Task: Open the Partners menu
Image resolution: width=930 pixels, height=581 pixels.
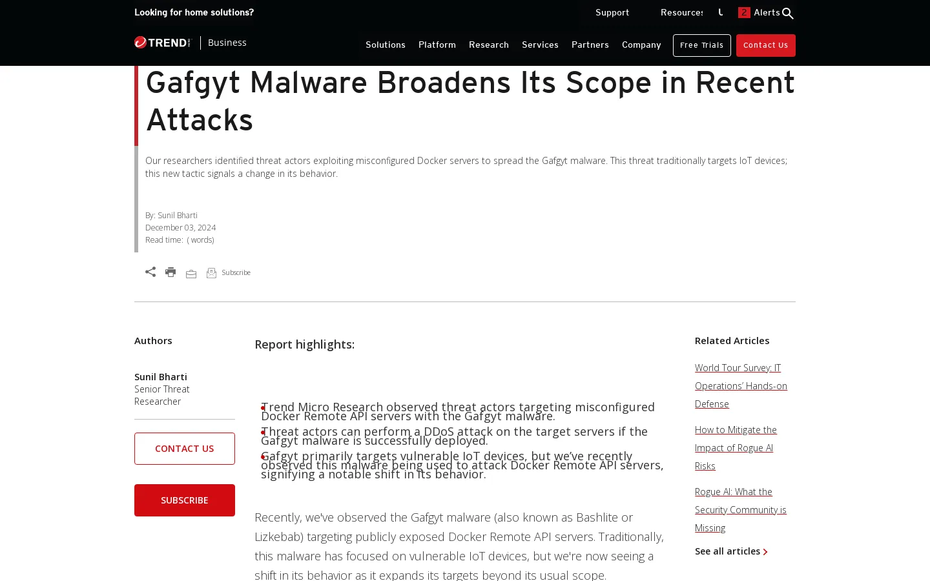Action: (x=590, y=45)
